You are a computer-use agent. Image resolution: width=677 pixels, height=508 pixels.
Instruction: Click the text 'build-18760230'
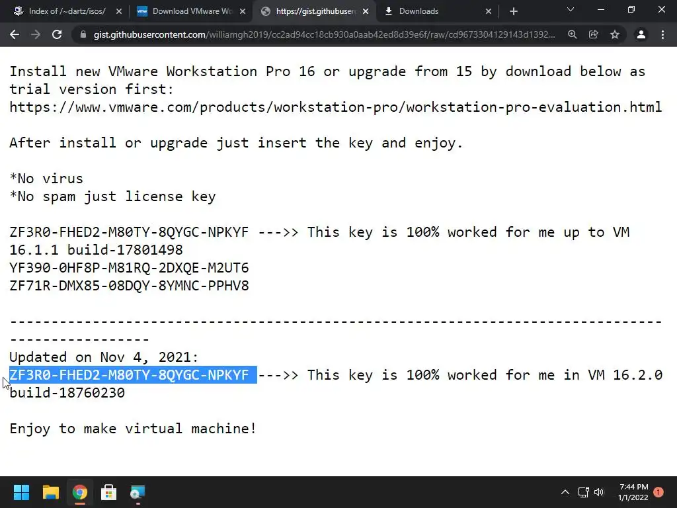point(67,393)
